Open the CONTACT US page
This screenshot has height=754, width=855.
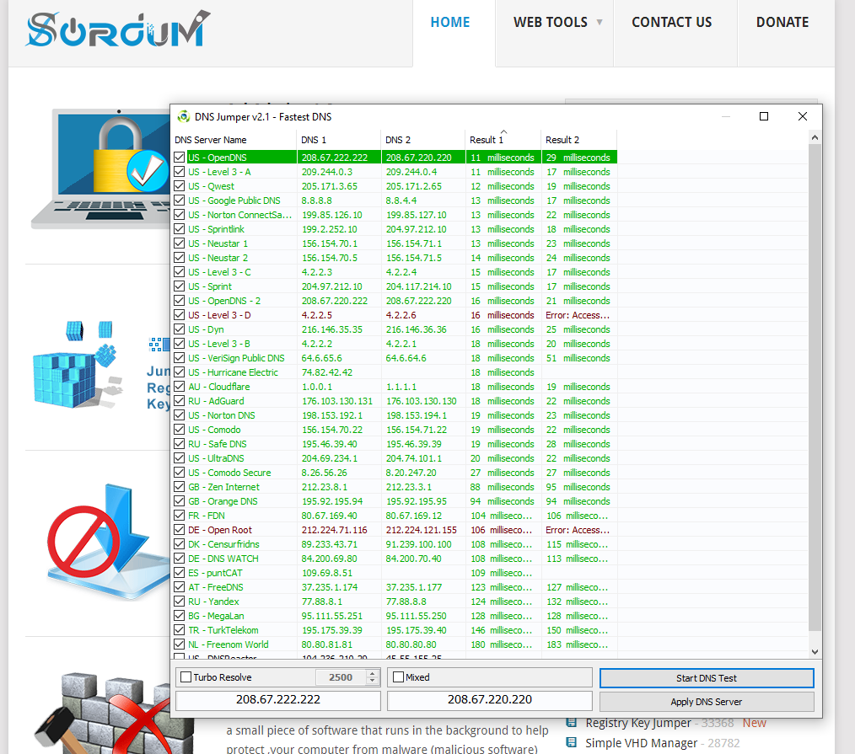click(672, 23)
